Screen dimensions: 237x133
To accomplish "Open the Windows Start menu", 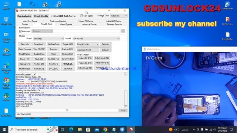I will [4, 130].
